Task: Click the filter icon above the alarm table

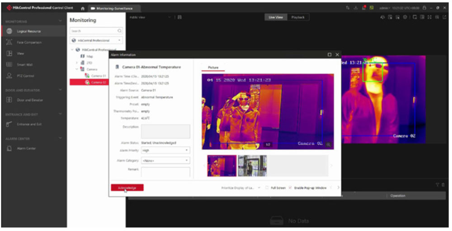Action: [437, 185]
